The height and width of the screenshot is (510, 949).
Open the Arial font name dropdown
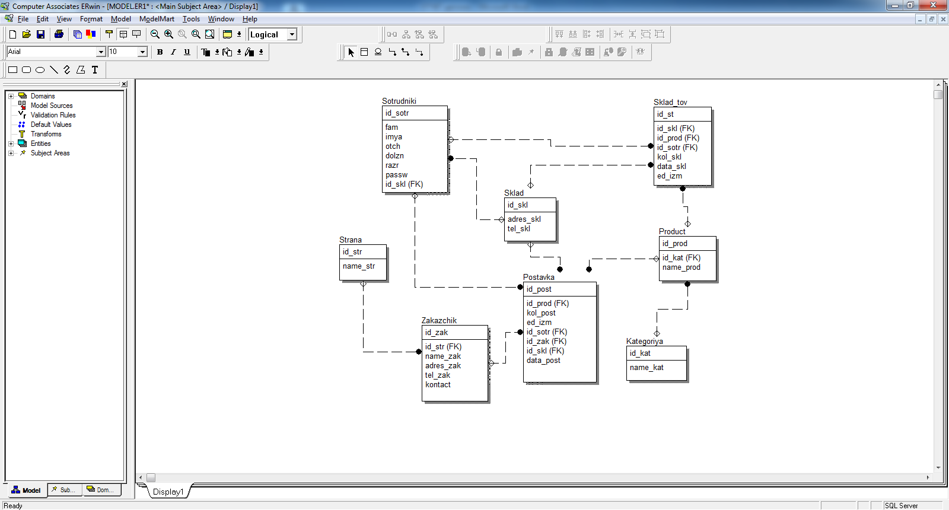coord(101,52)
